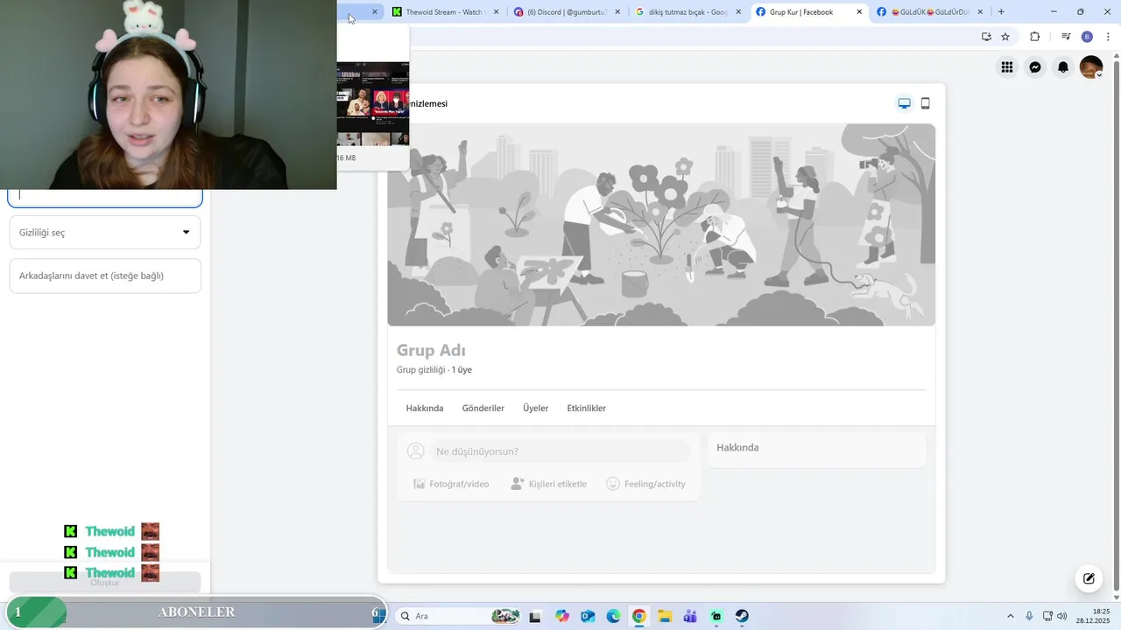Click the 'Grup gizliliği · 1 üye' text
The width and height of the screenshot is (1121, 630).
click(x=434, y=370)
